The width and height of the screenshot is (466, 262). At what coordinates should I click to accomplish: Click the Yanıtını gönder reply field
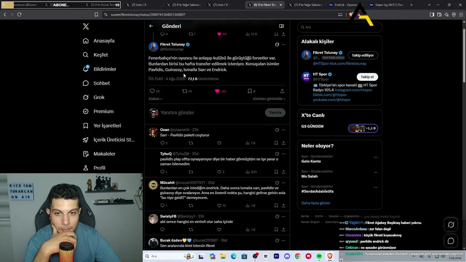[x=211, y=112]
